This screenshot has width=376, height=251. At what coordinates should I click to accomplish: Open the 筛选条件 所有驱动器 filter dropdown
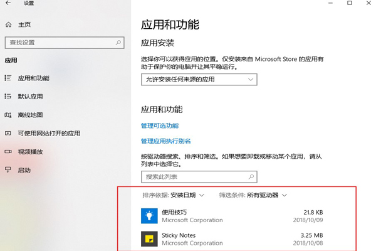tap(253, 195)
